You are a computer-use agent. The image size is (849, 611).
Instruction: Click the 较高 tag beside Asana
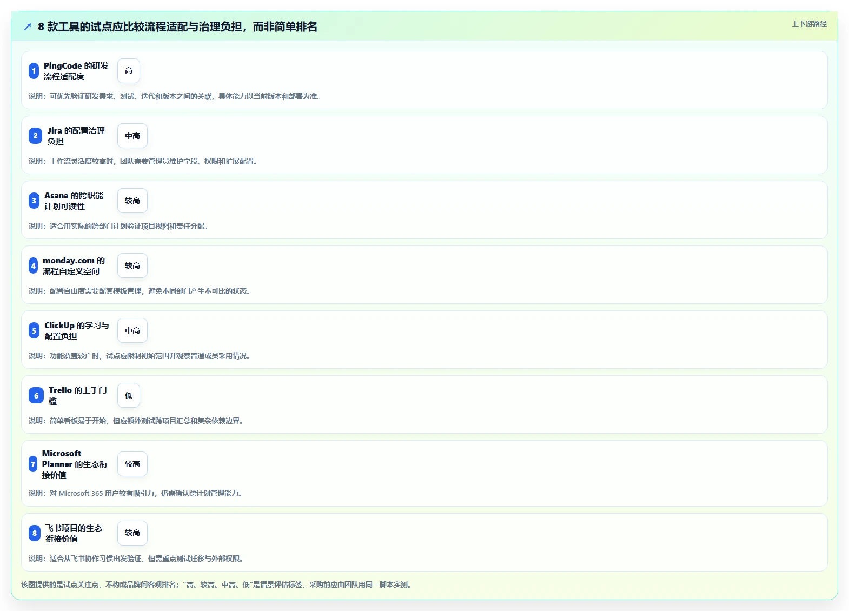[132, 201]
